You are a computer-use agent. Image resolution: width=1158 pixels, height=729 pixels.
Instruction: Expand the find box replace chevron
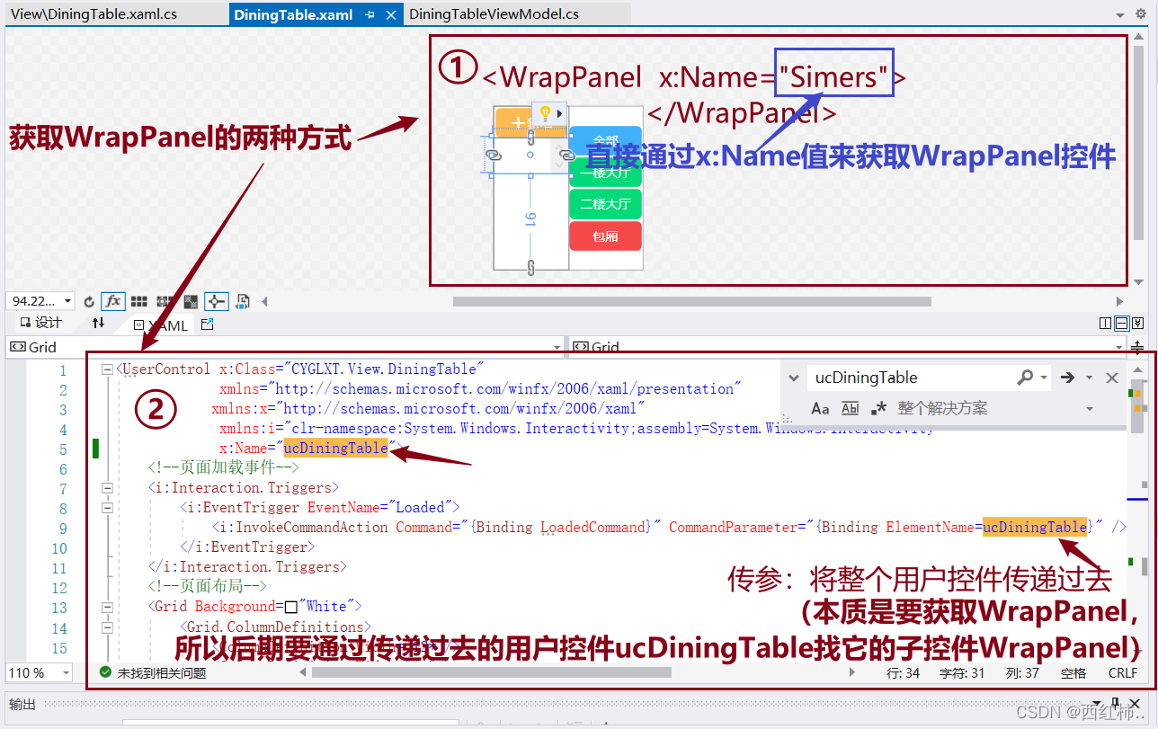[x=793, y=378]
